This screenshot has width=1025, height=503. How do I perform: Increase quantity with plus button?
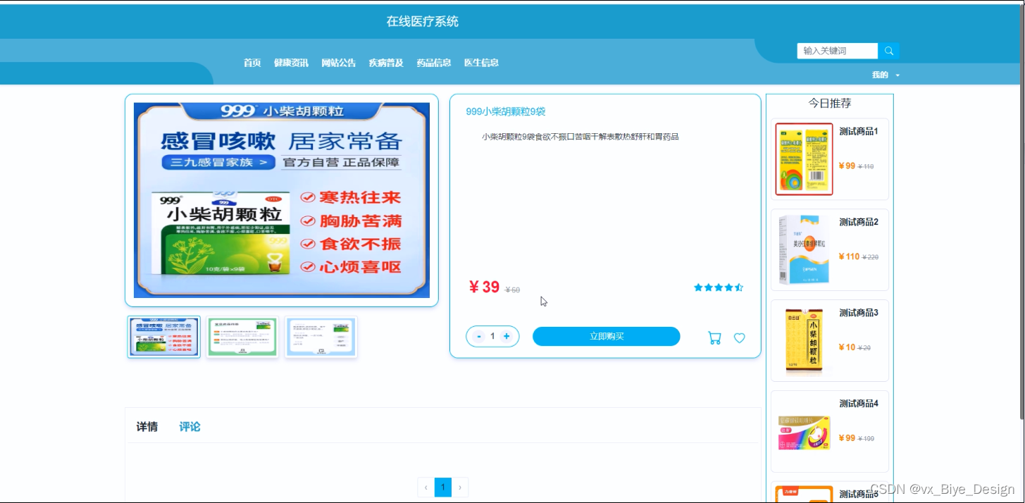[506, 337]
